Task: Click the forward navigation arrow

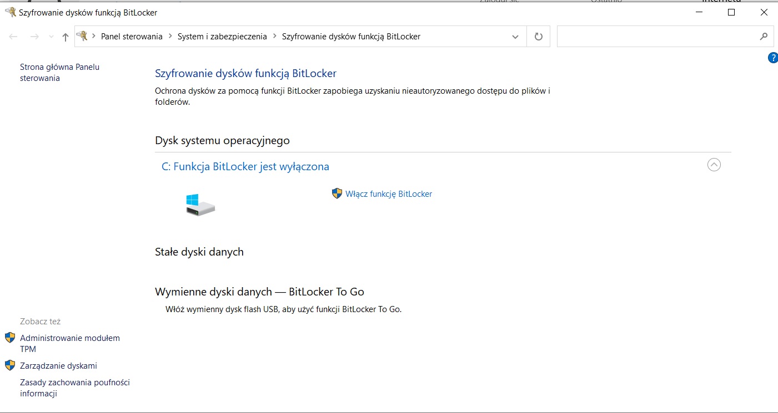Action: [x=34, y=37]
